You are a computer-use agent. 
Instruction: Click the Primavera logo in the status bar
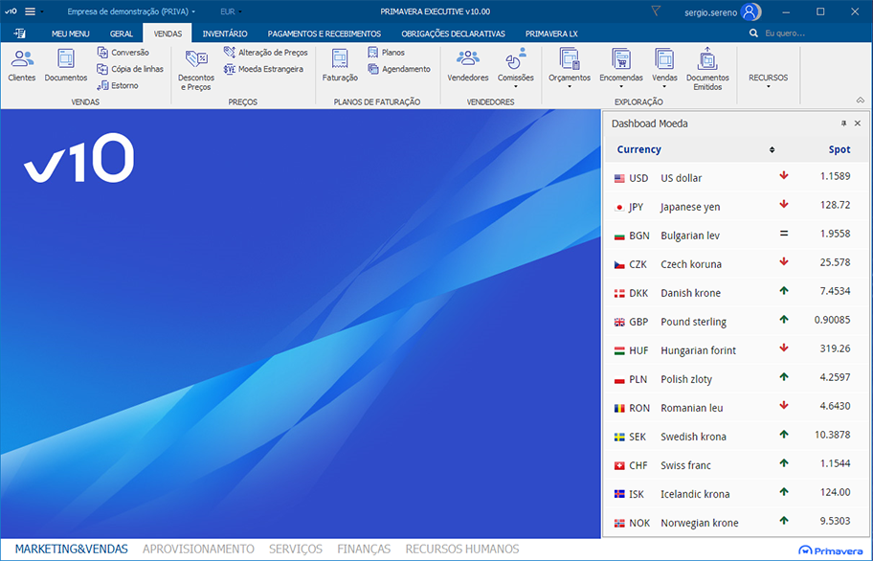pos(831,550)
